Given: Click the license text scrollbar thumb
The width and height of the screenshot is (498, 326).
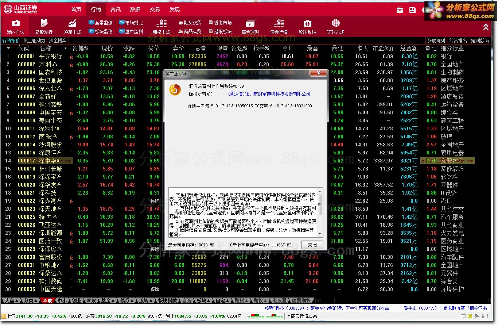Looking at the screenshot, I should (x=320, y=204).
